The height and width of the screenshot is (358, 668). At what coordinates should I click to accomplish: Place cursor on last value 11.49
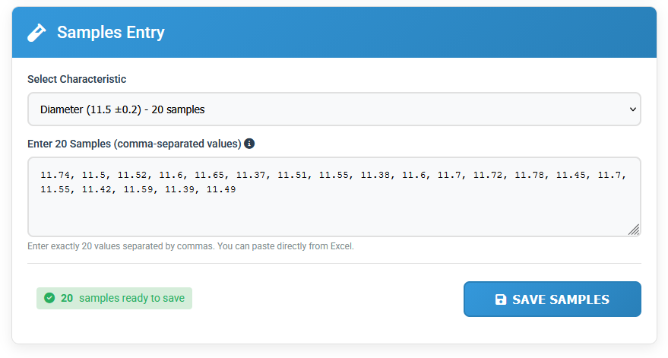[221, 189]
